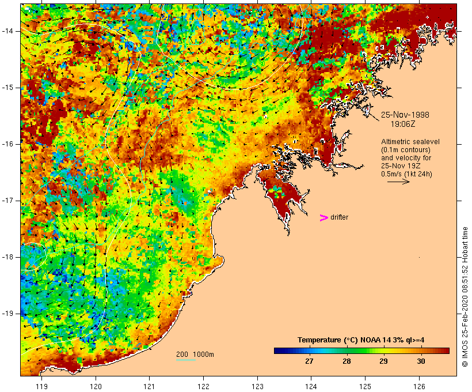472x392 pixels.
Task: Click the latitude axis label '-16'
Action: click(x=7, y=144)
